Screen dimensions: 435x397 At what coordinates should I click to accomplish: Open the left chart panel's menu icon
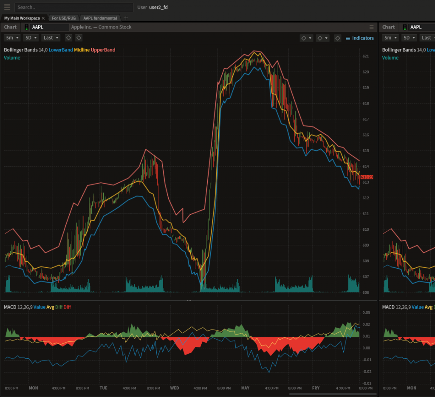tap(372, 27)
